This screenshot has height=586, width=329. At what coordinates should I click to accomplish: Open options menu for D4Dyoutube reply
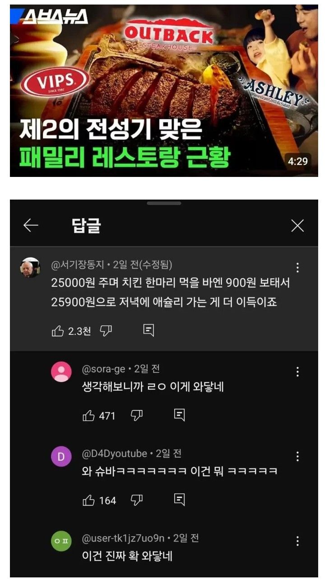tap(297, 456)
